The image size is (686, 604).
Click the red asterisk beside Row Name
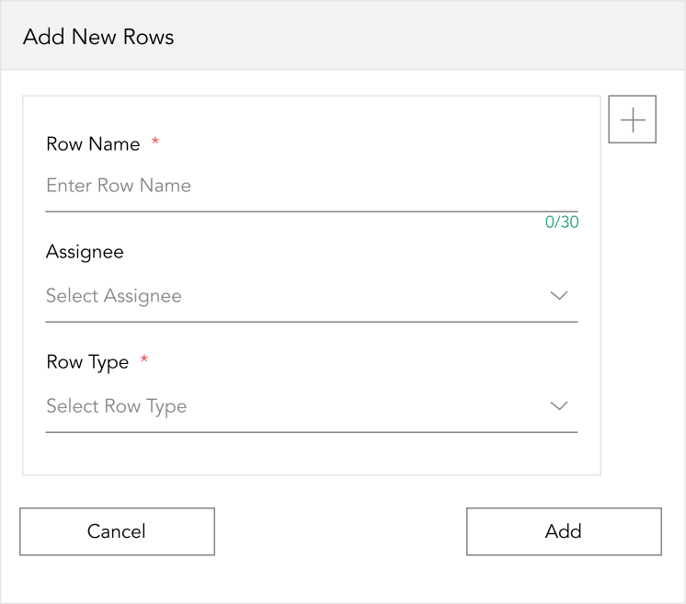click(x=154, y=141)
